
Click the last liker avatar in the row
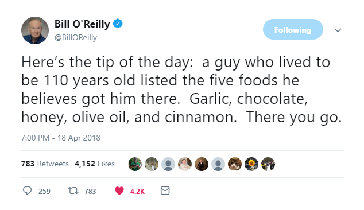coord(268,164)
